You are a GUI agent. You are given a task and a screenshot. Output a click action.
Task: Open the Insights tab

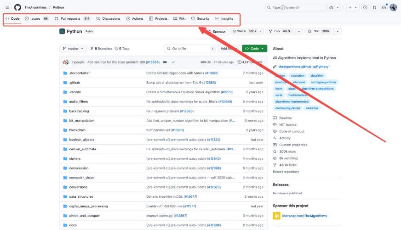click(x=224, y=19)
